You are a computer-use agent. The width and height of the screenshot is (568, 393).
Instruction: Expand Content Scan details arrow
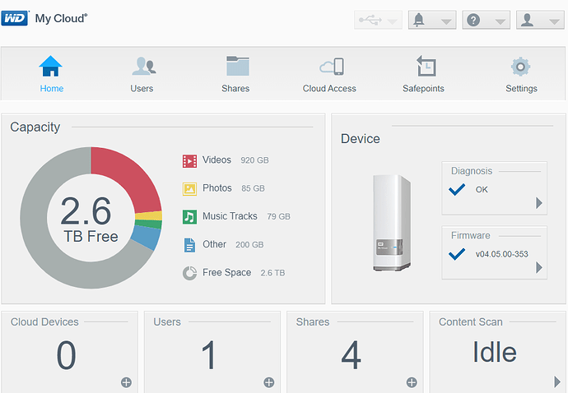point(557,381)
